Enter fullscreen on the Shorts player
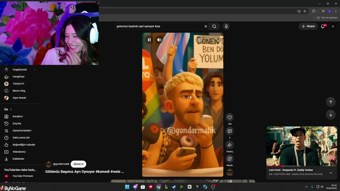This screenshot has width=340, height=191. 217,40
